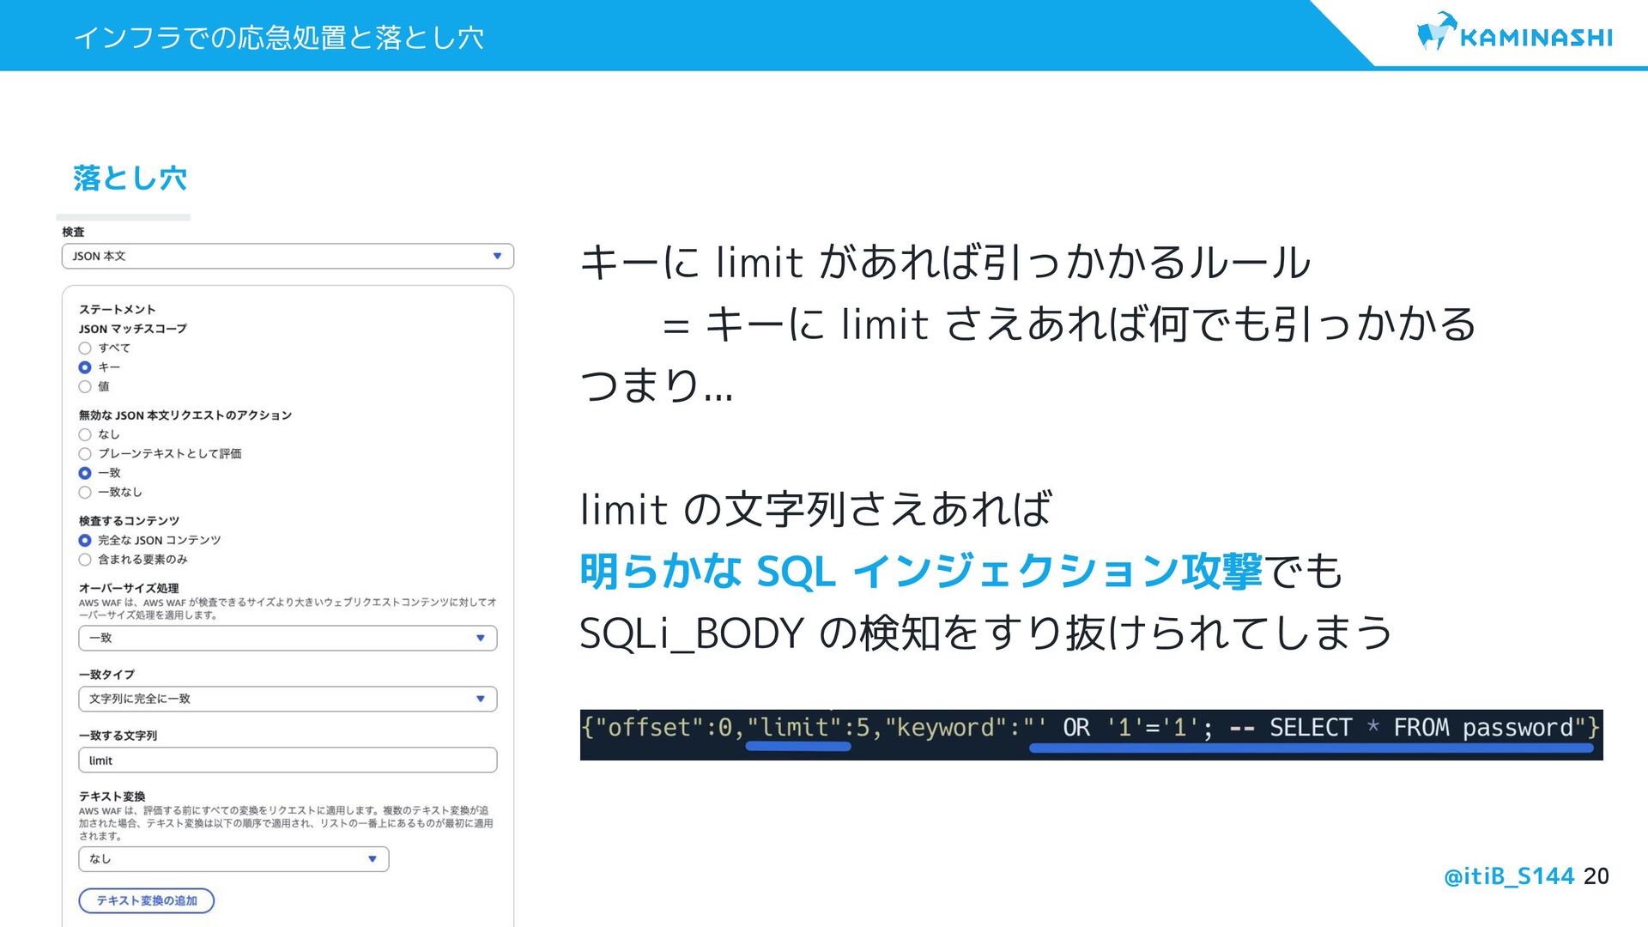Click the KAMINASHI brand text

point(1536,38)
